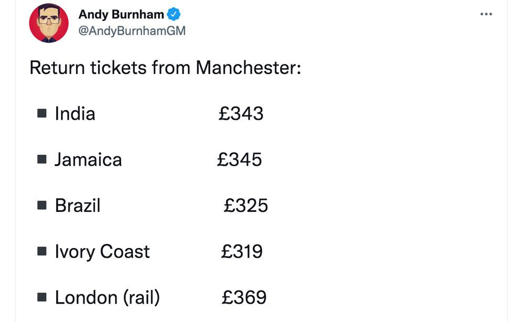Select the India destination text
The width and height of the screenshot is (514, 322).
pos(75,114)
